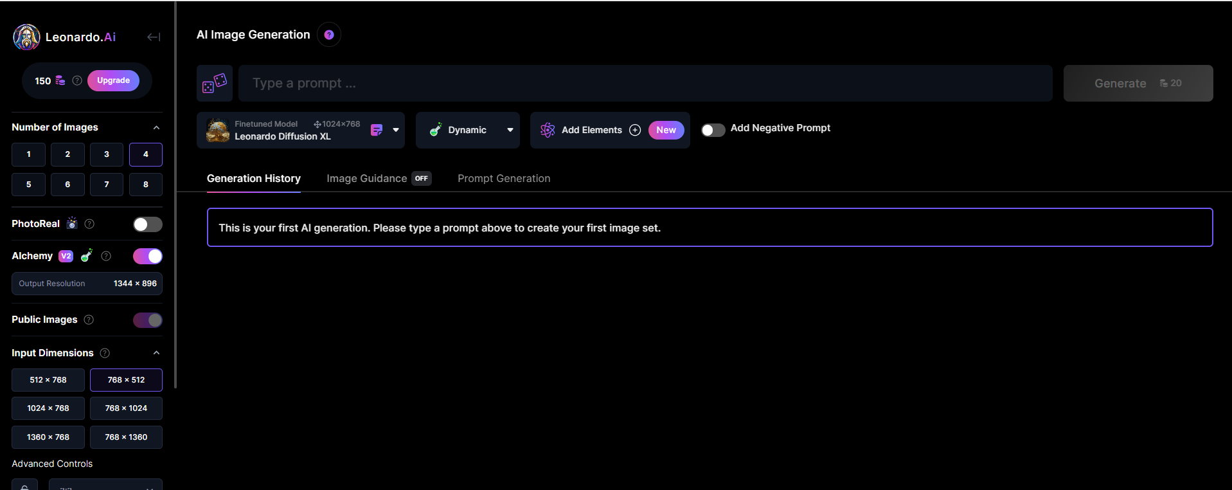Select 4 images option
Image resolution: width=1232 pixels, height=490 pixels.
146,154
